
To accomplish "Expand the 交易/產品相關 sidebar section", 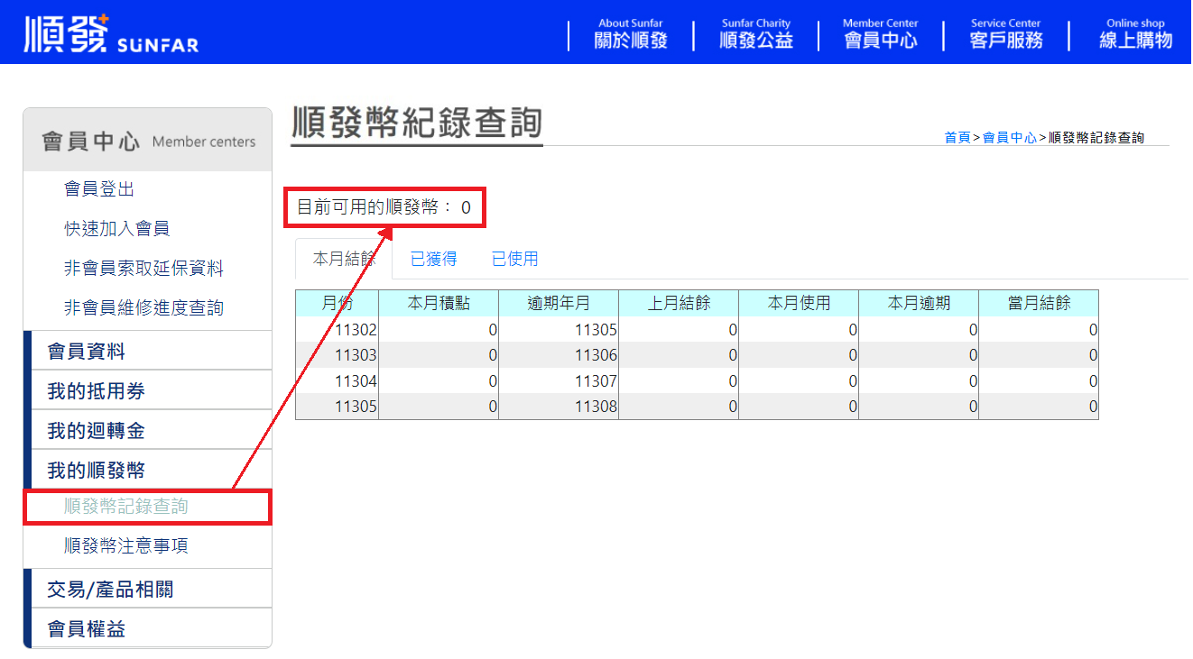I will pyautogui.click(x=110, y=590).
